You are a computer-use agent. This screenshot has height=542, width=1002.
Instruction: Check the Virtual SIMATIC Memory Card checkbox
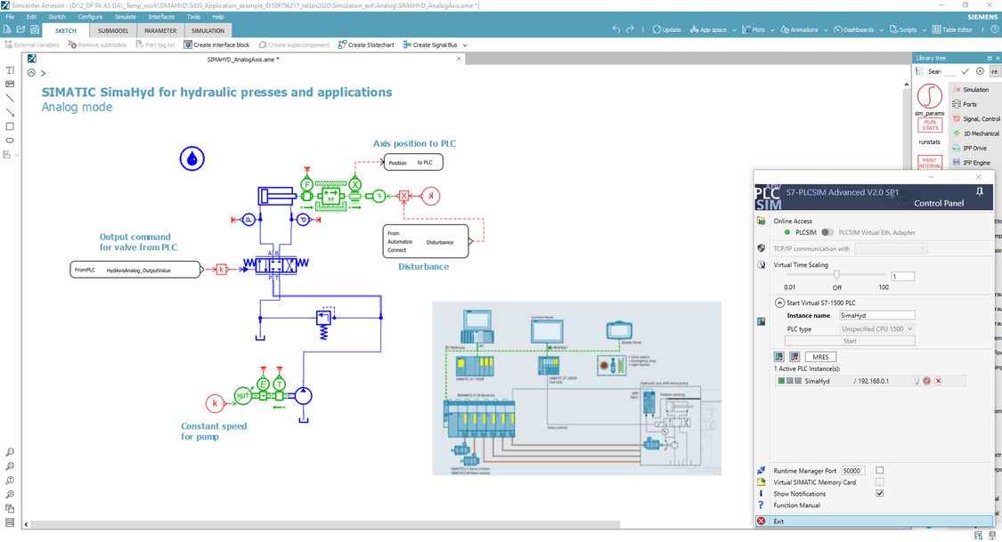point(880,482)
